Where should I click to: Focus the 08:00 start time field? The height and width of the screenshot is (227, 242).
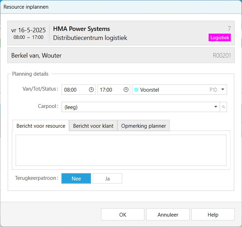[x=74, y=90]
